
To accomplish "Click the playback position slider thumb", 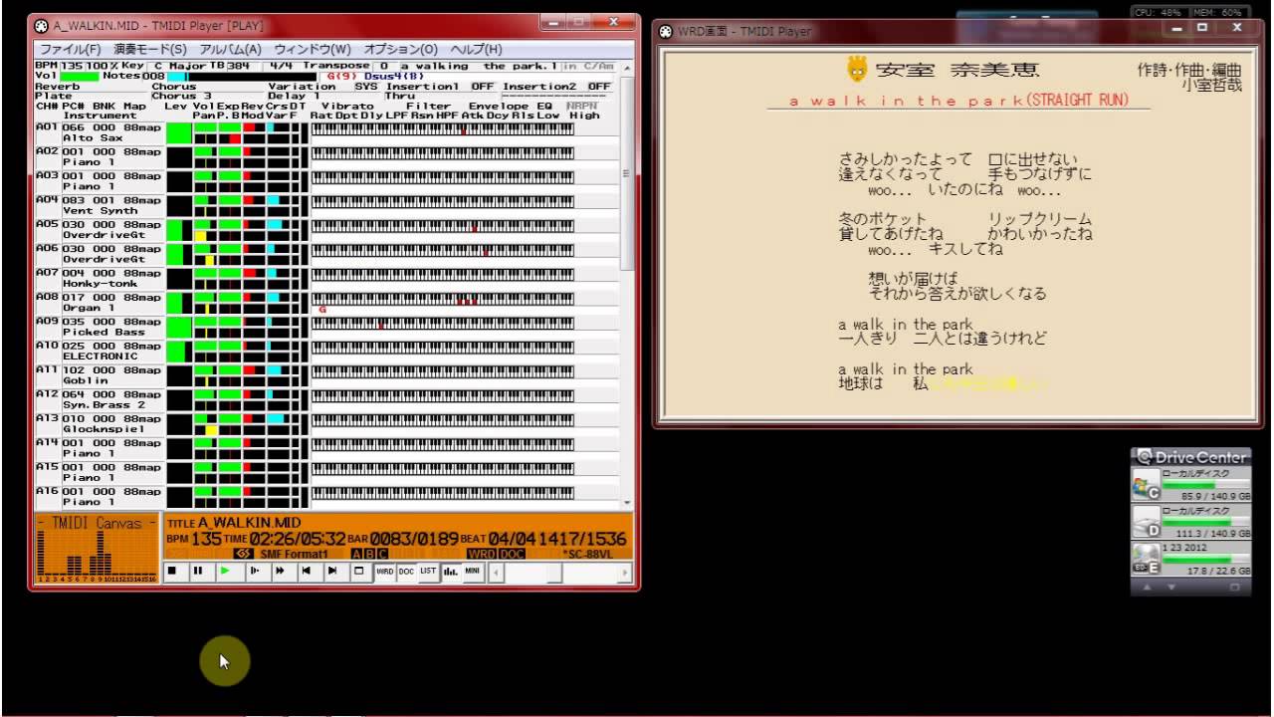I will click(x=555, y=572).
